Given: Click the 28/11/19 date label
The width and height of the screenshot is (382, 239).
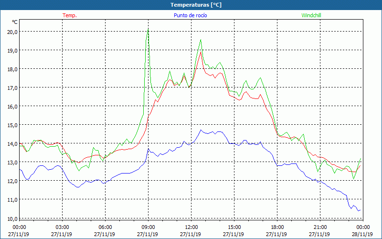Looking at the screenshot, I should pos(362,234).
